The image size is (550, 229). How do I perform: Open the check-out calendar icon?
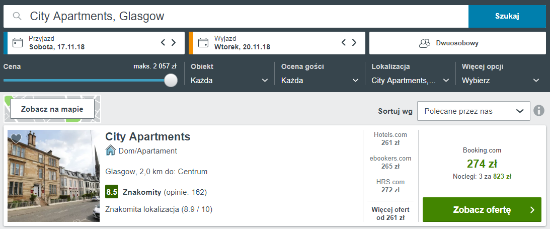203,43
